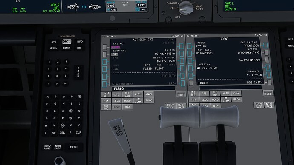Screen dimensions: 294x165
Task: Open the right CDU RTE page
Action: point(204,94)
